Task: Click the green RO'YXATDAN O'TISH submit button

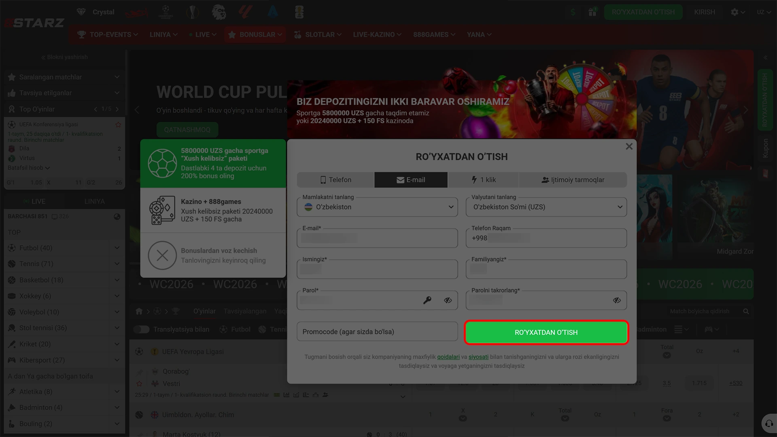Action: [x=546, y=333]
